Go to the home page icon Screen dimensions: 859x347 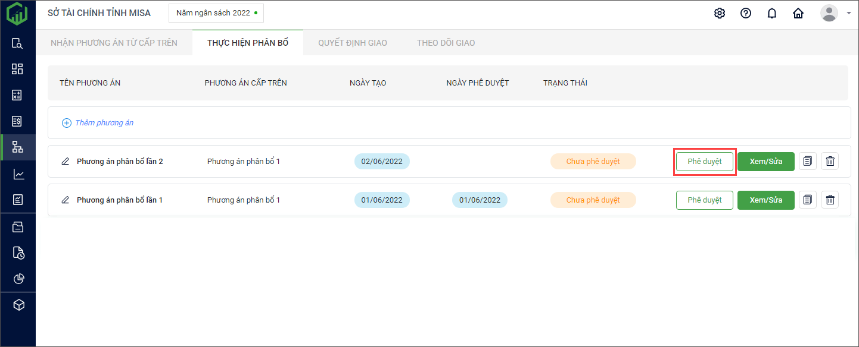[x=798, y=13]
